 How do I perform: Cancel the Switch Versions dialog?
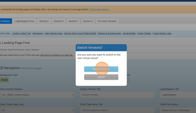click(x=101, y=77)
